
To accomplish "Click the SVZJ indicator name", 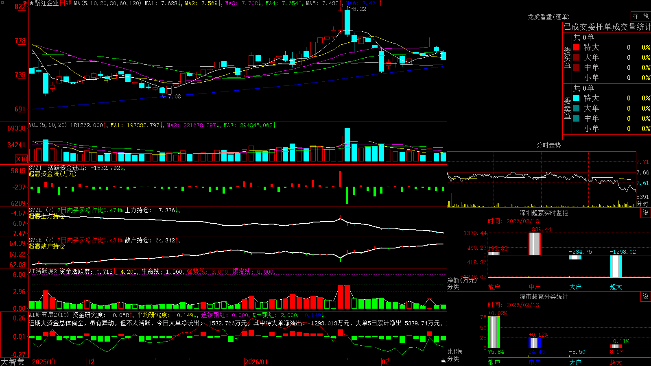I will (x=35, y=168).
